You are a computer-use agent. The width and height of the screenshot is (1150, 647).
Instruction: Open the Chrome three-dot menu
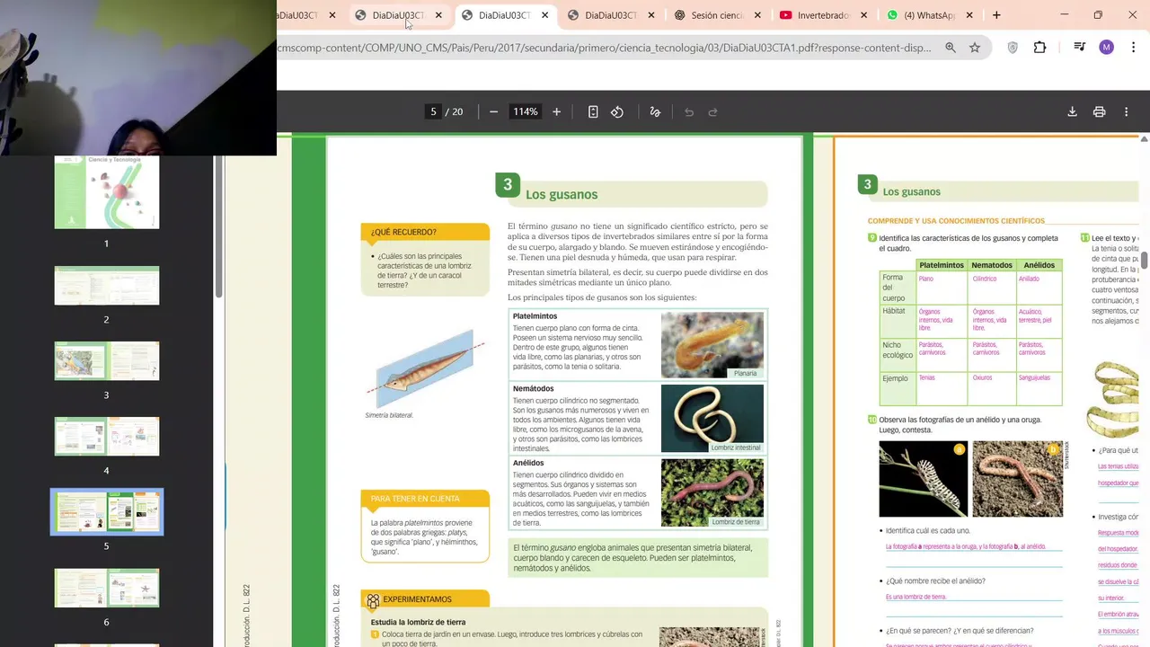point(1133,48)
